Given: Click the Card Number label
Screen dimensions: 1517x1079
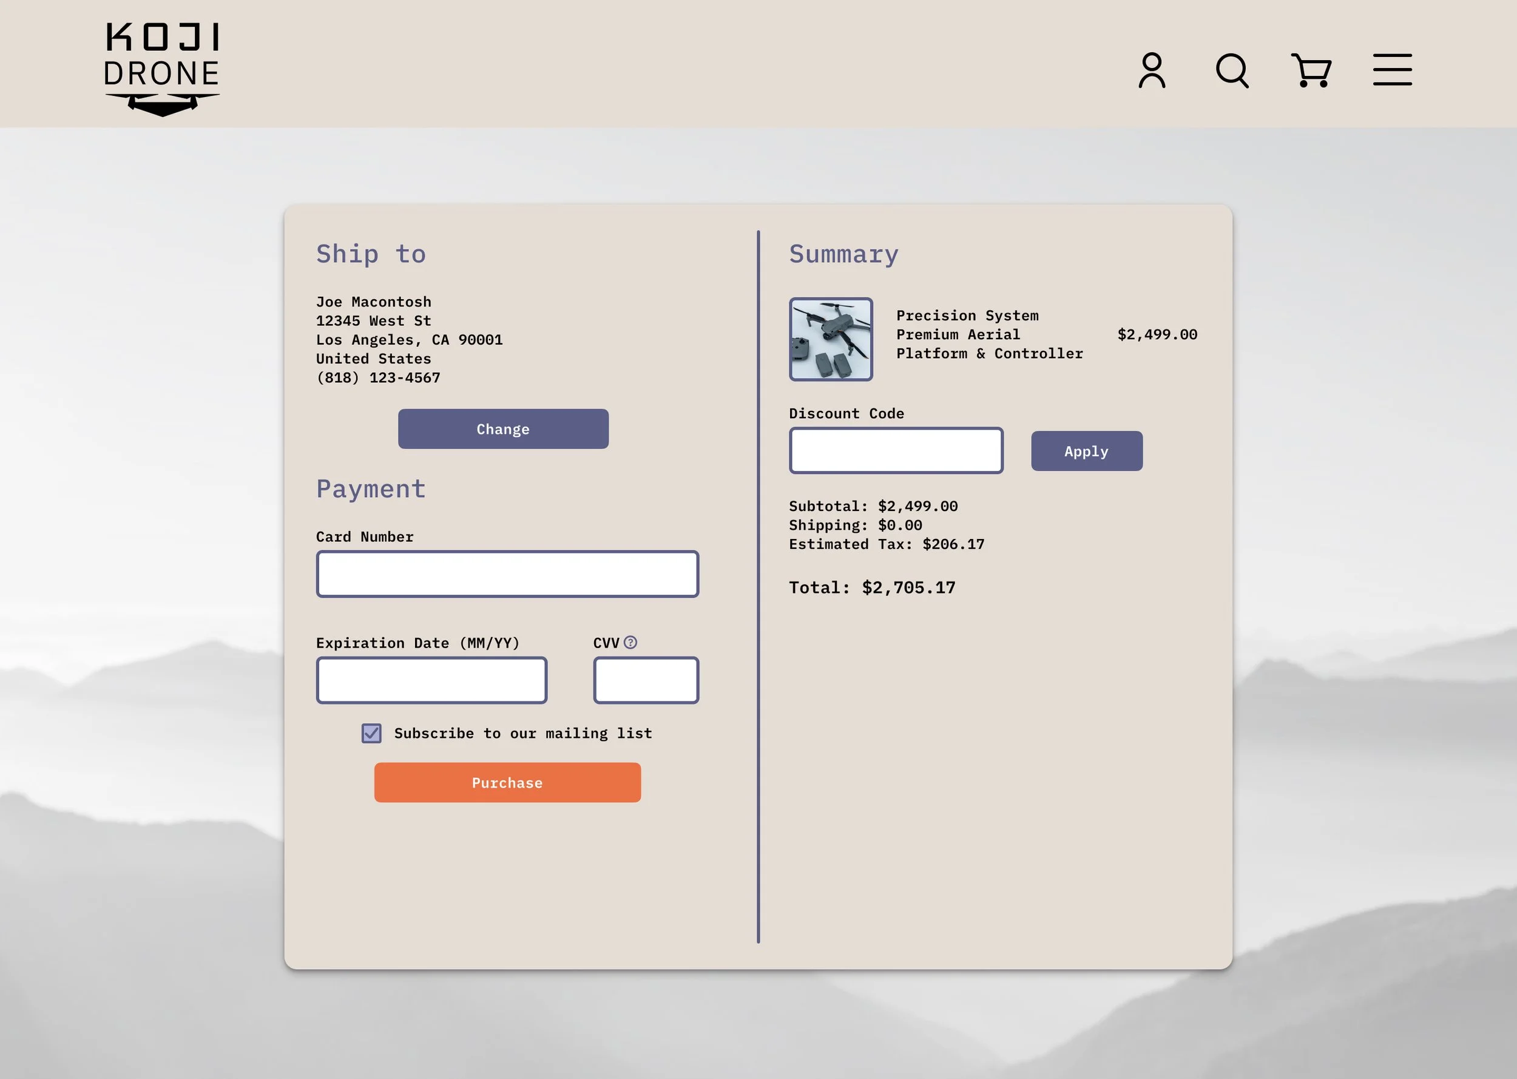Looking at the screenshot, I should (x=365, y=537).
